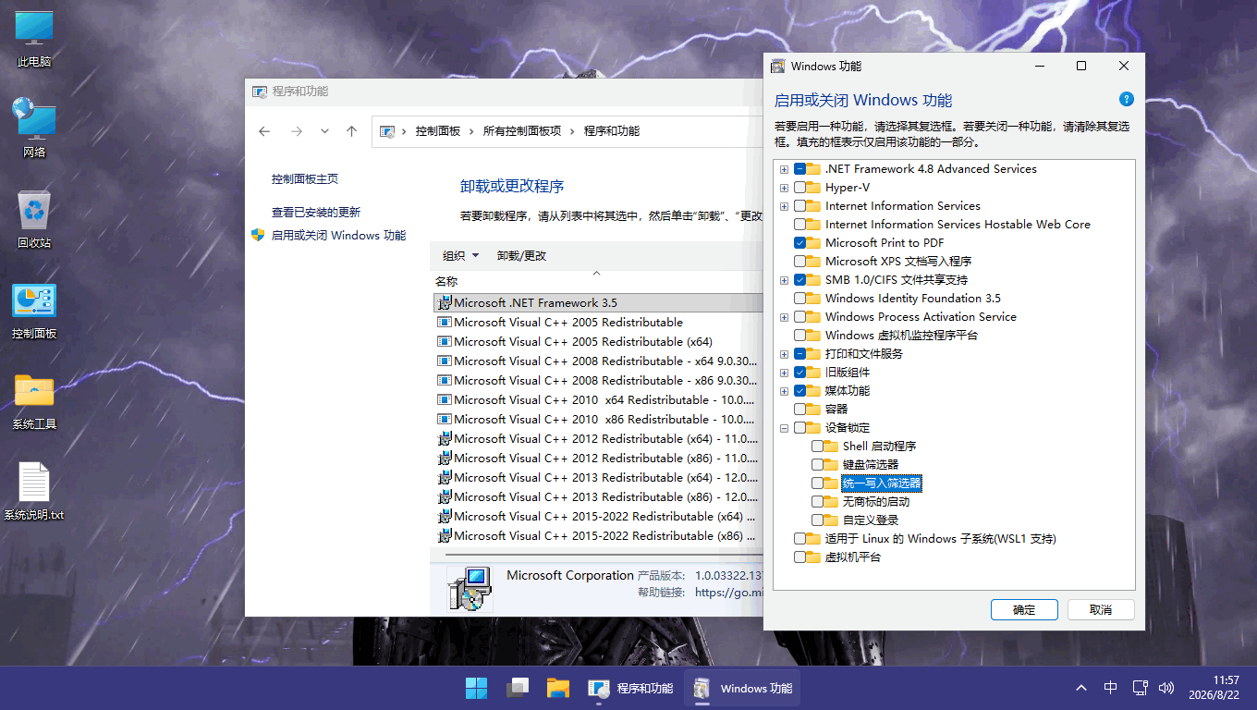1257x710 pixels.
Task: Select the 网络 desktop icon
Action: click(x=34, y=127)
